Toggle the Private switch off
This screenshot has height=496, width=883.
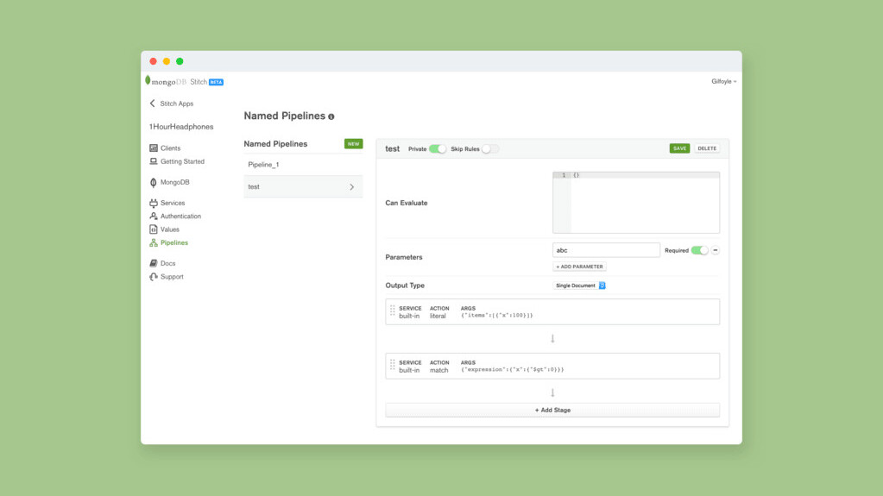click(438, 149)
